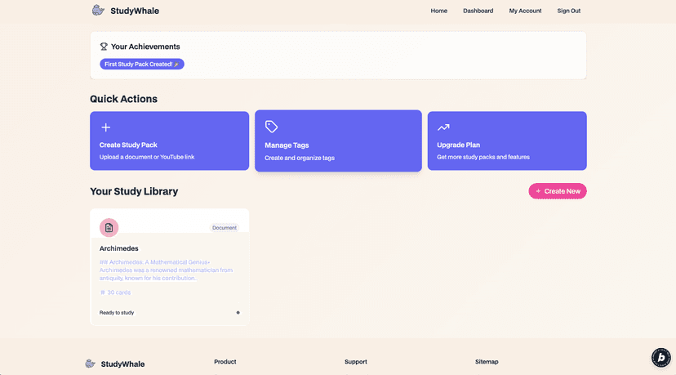Viewport: 676px width, 375px height.
Task: Click 'Create and organize tags' text
Action: [300, 158]
